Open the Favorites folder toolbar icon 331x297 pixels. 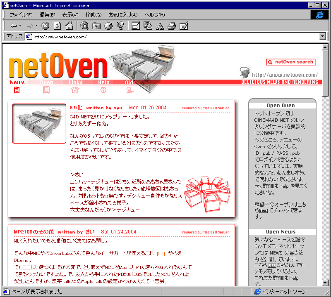96,26
